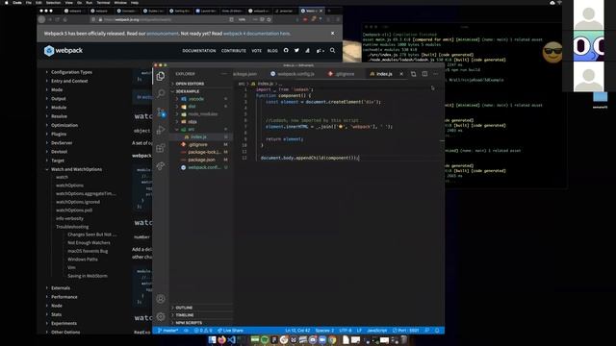Expand the node_modules folder in Explorer

(x=201, y=113)
